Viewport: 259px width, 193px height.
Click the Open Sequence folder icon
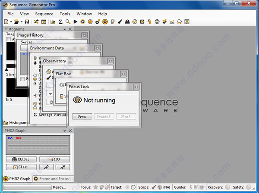[16, 22]
